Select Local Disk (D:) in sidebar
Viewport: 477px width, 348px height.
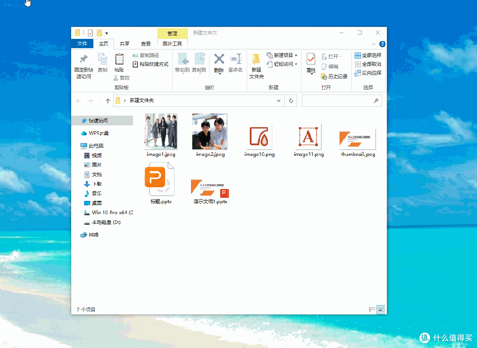coord(102,222)
